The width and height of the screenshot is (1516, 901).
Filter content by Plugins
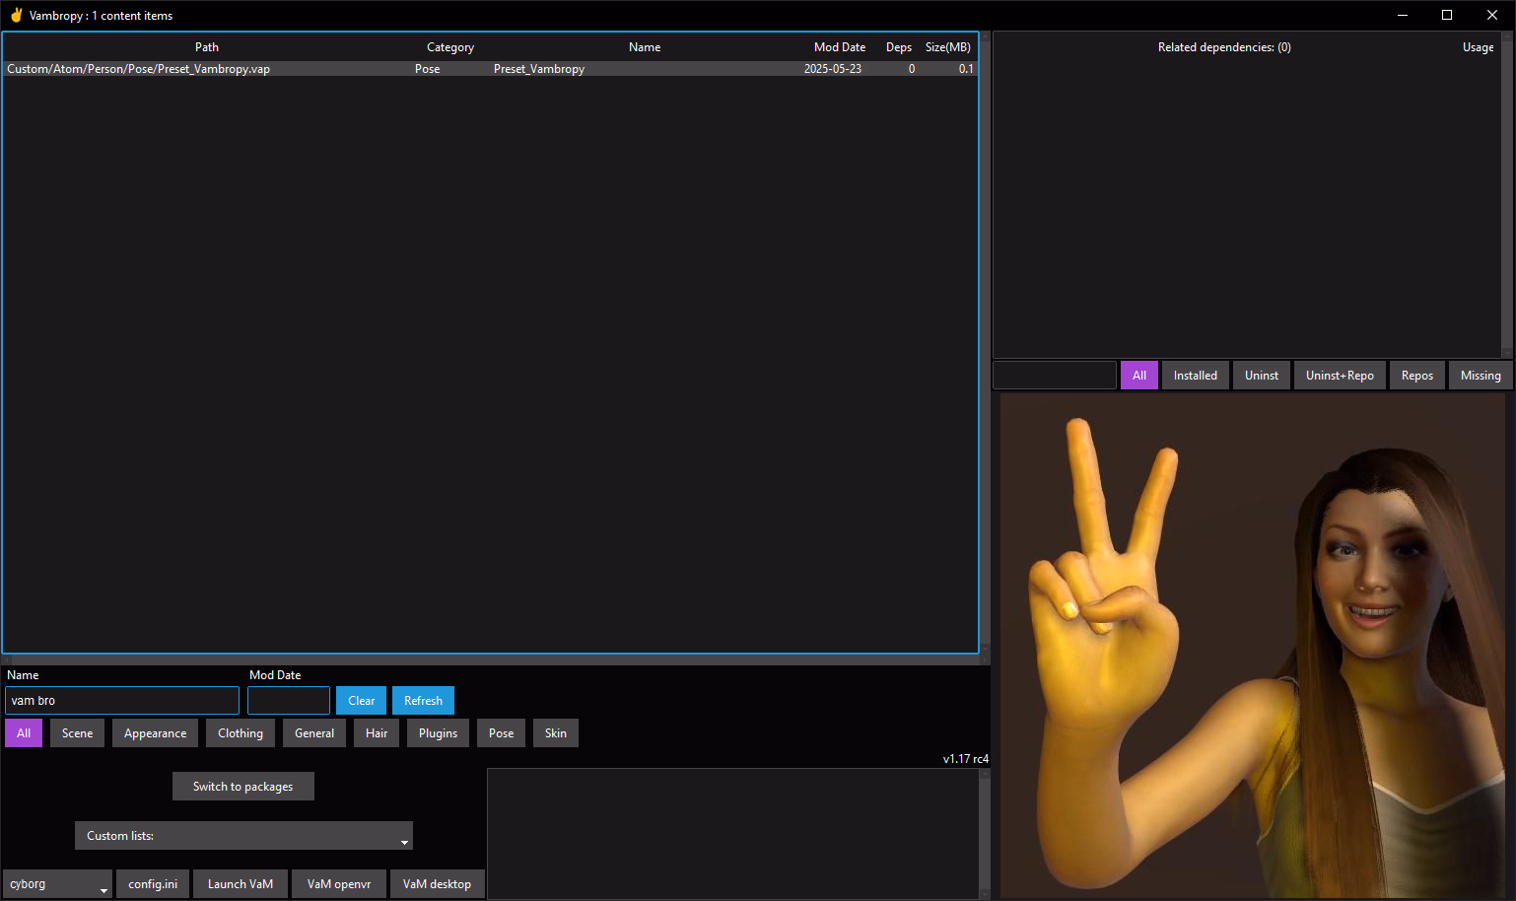click(x=439, y=733)
